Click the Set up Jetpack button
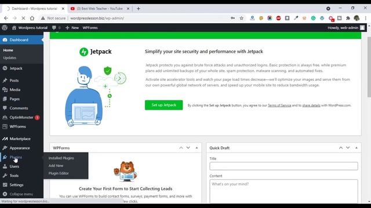 (x=163, y=105)
